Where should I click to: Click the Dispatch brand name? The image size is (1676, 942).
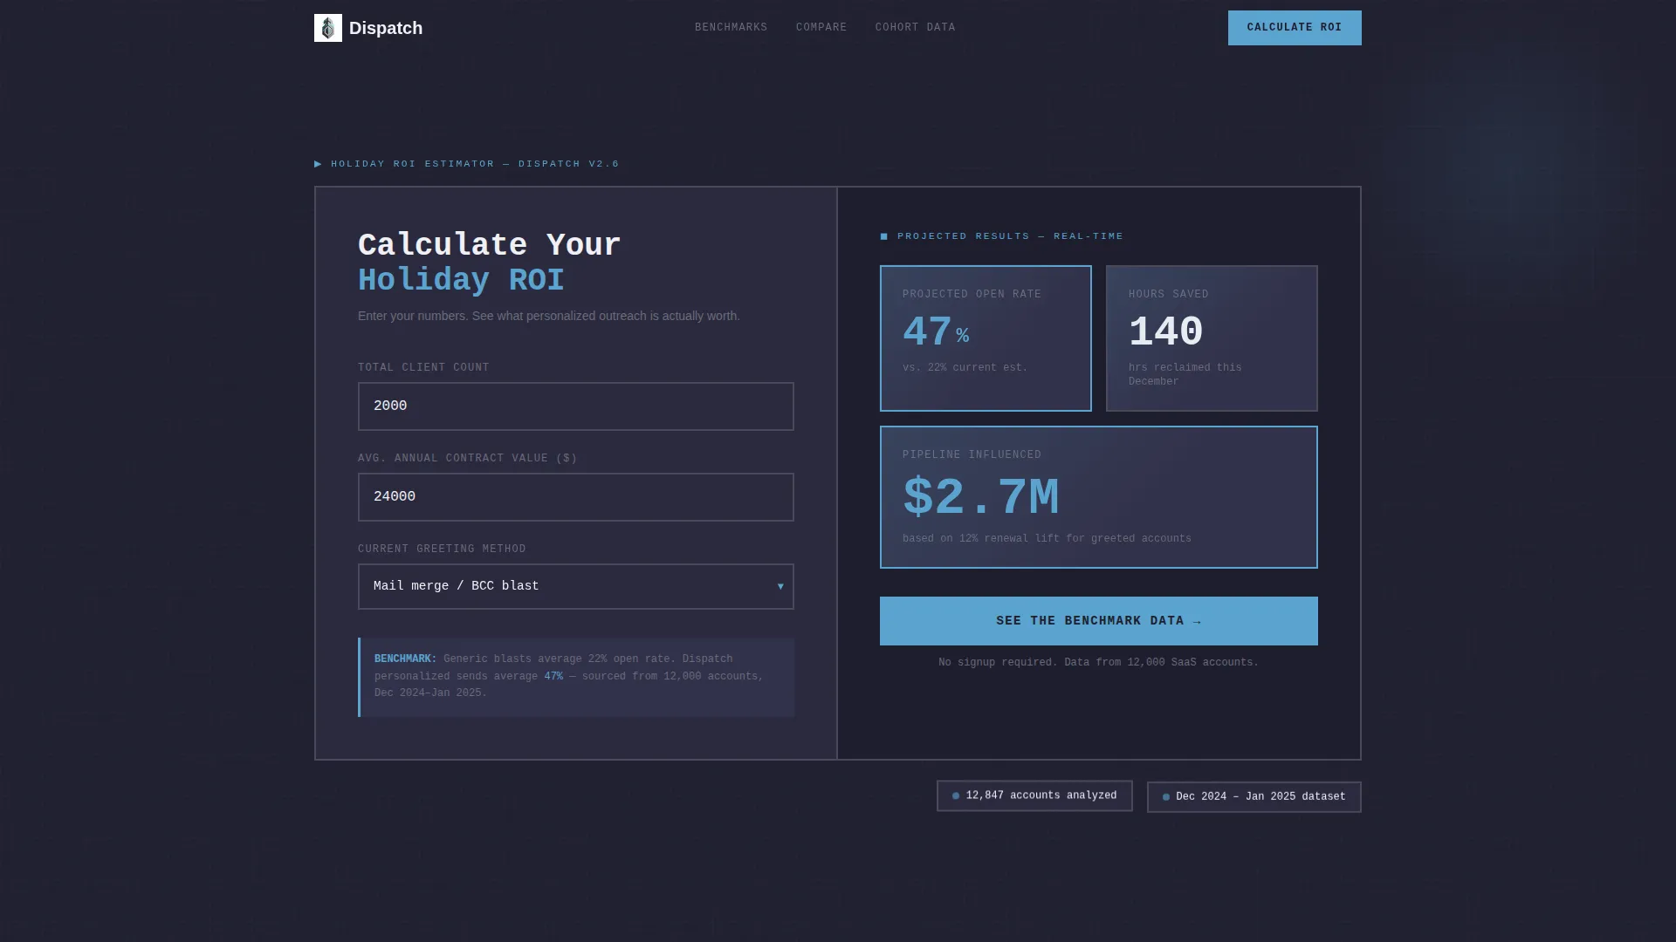click(x=386, y=28)
